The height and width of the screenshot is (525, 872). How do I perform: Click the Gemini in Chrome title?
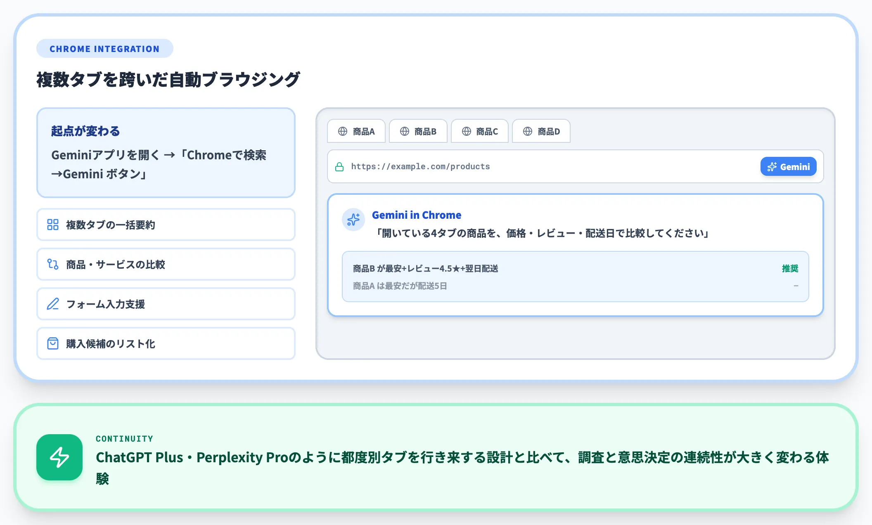click(417, 215)
